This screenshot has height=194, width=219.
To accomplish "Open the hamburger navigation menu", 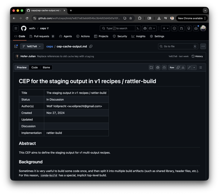I will coord(16,28).
